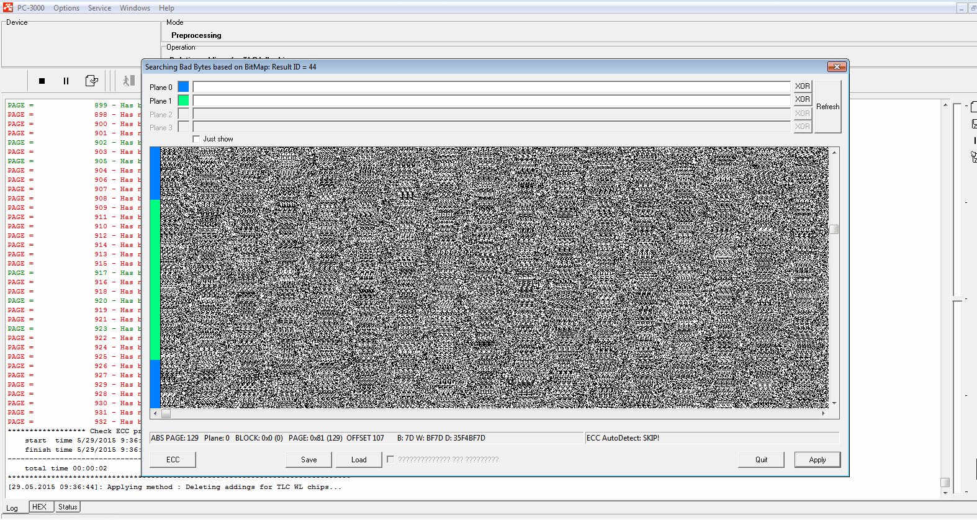977x520 pixels.
Task: Save the bitmap result with Save button
Action: click(308, 460)
